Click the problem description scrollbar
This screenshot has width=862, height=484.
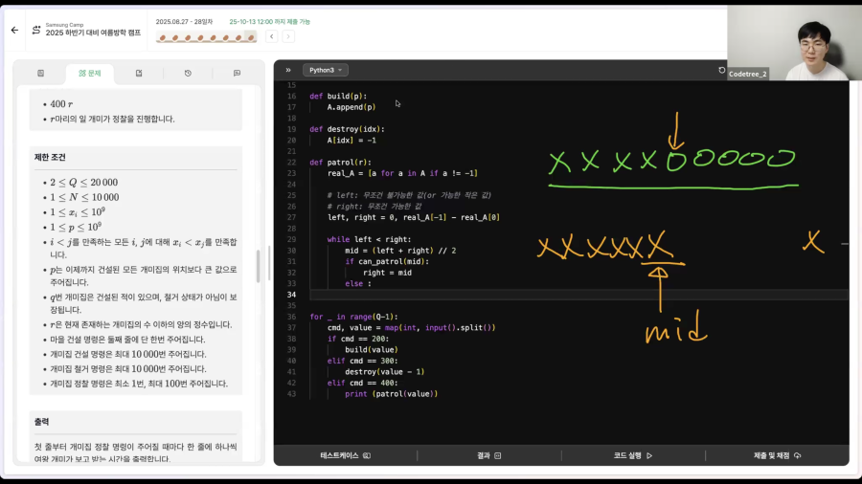259,266
